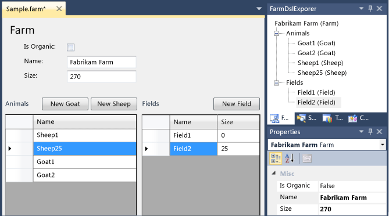Viewport: 389px width, 216px height.
Task: Open Properties window options dropdown
Action: pyautogui.click(x=361, y=132)
